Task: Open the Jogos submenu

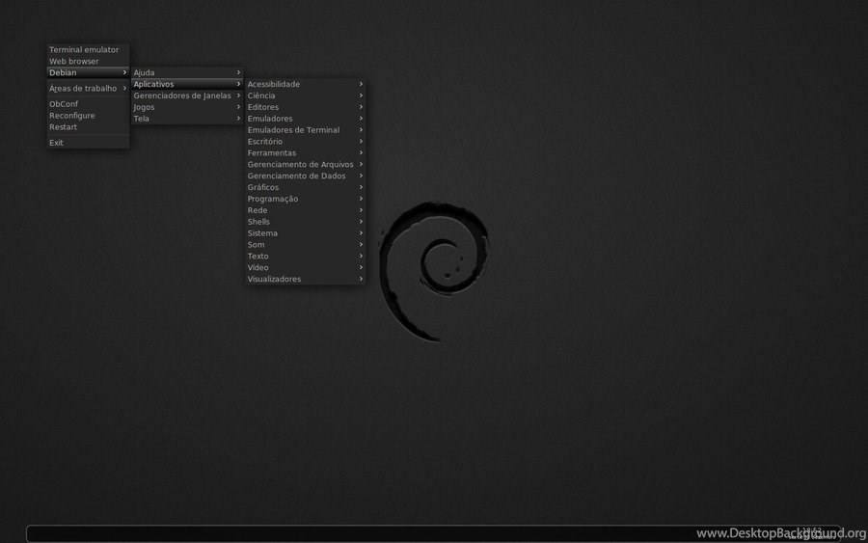Action: (188, 107)
